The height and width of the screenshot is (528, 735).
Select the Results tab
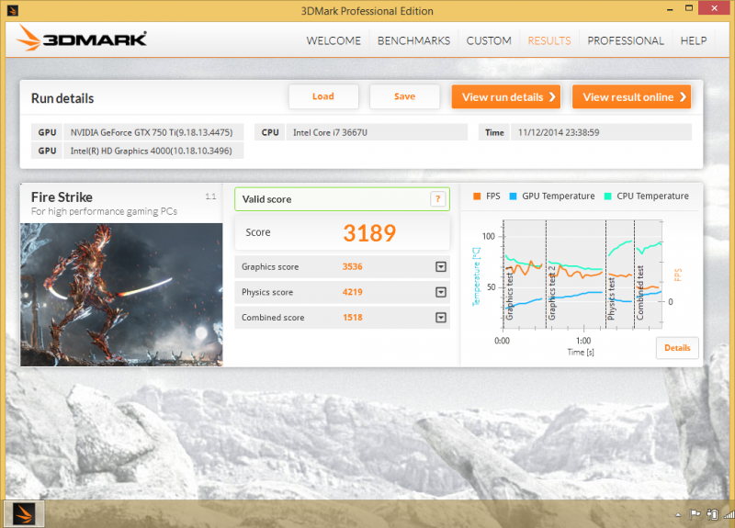pos(549,40)
